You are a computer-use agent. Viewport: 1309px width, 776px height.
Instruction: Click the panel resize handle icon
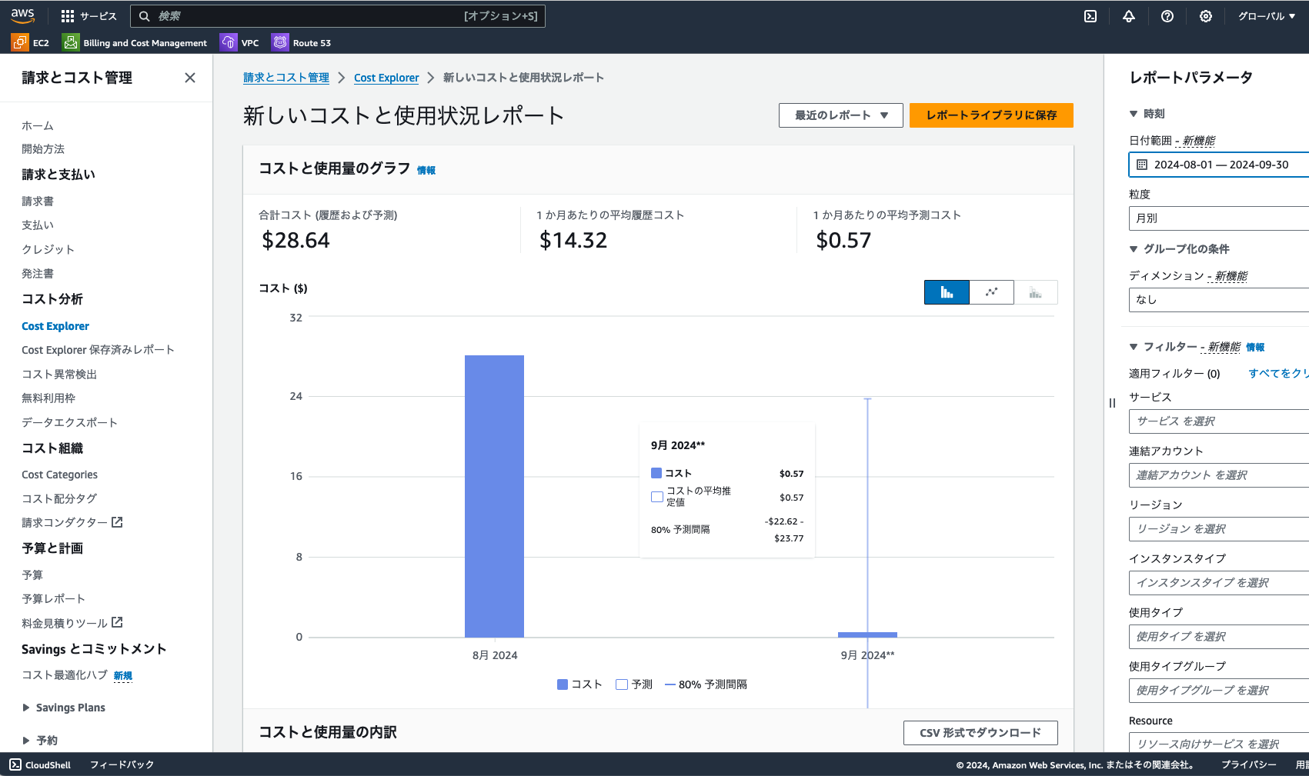click(x=1112, y=403)
